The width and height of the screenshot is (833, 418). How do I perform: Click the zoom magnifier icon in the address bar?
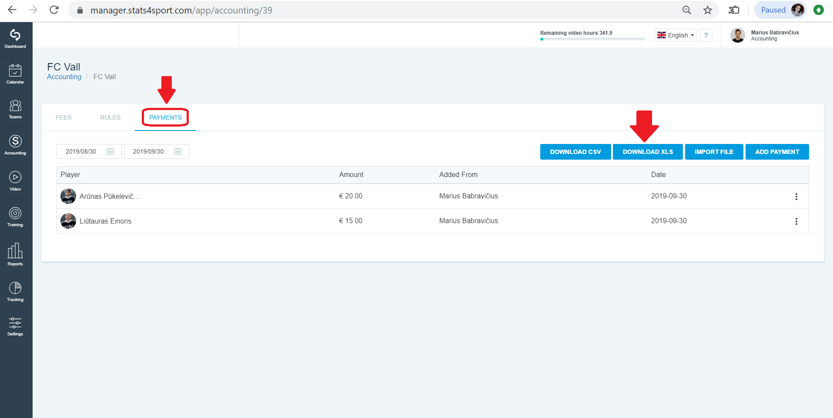click(x=686, y=10)
